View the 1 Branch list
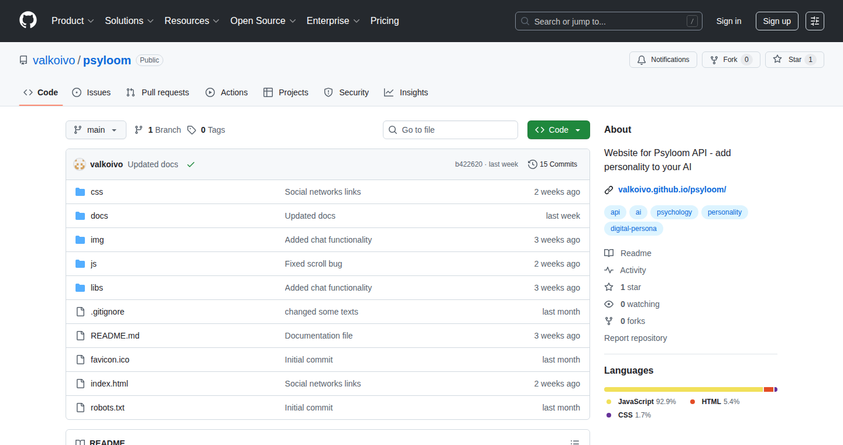Screen dimensions: 843x445 [x=157, y=130]
